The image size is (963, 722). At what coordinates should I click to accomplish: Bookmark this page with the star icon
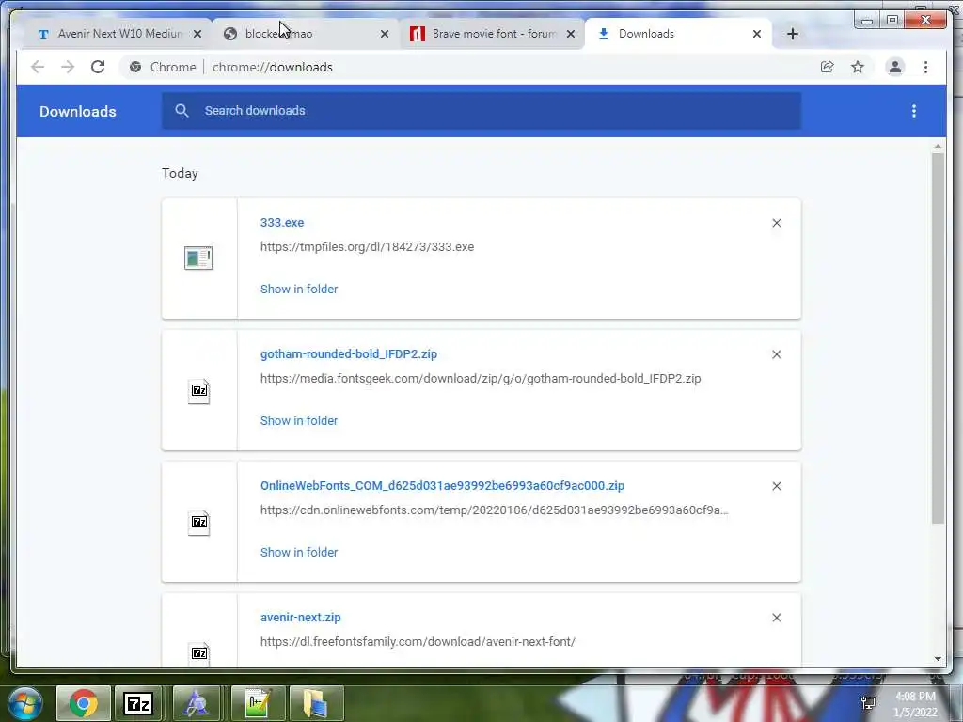point(858,67)
